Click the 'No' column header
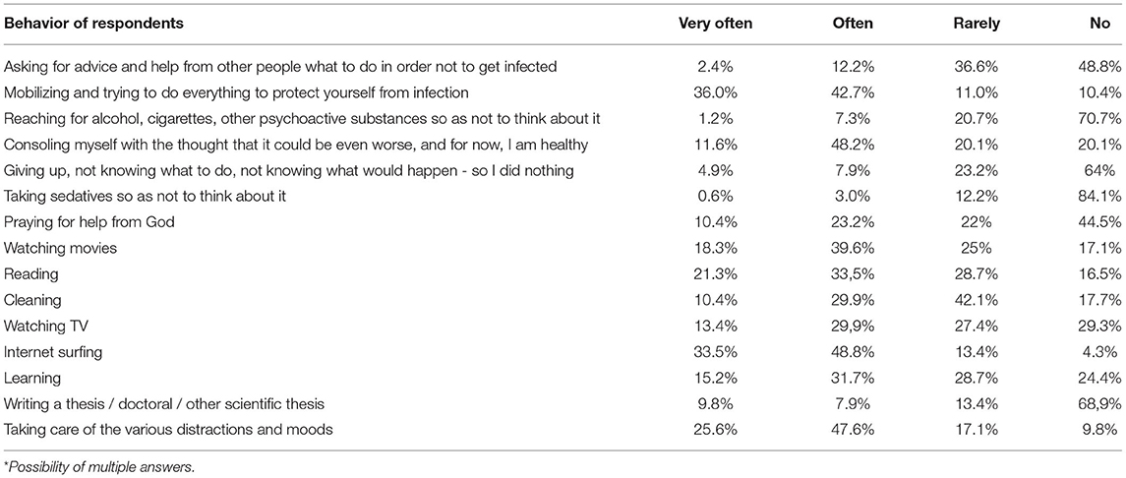 click(1109, 24)
